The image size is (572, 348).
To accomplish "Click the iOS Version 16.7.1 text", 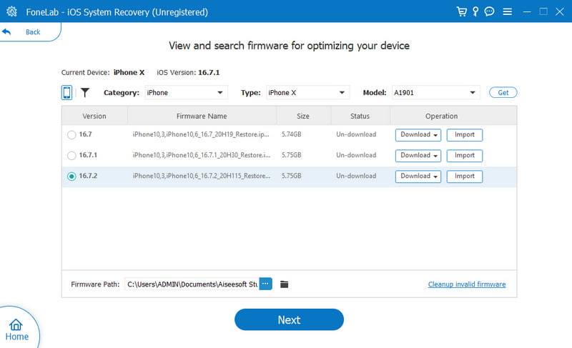I will click(x=188, y=72).
